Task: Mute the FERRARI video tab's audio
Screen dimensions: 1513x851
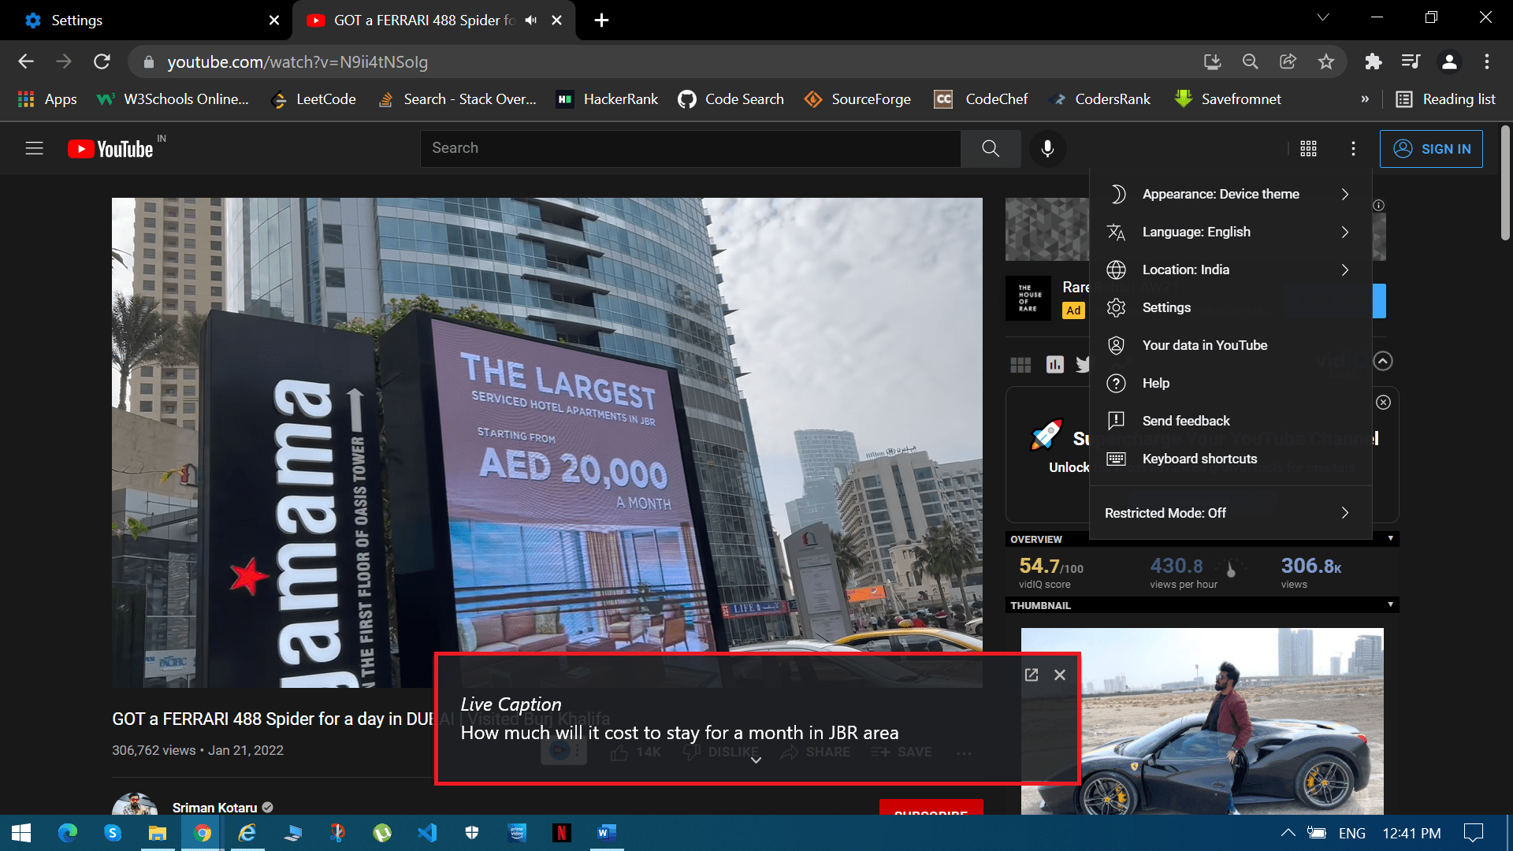Action: (x=530, y=20)
